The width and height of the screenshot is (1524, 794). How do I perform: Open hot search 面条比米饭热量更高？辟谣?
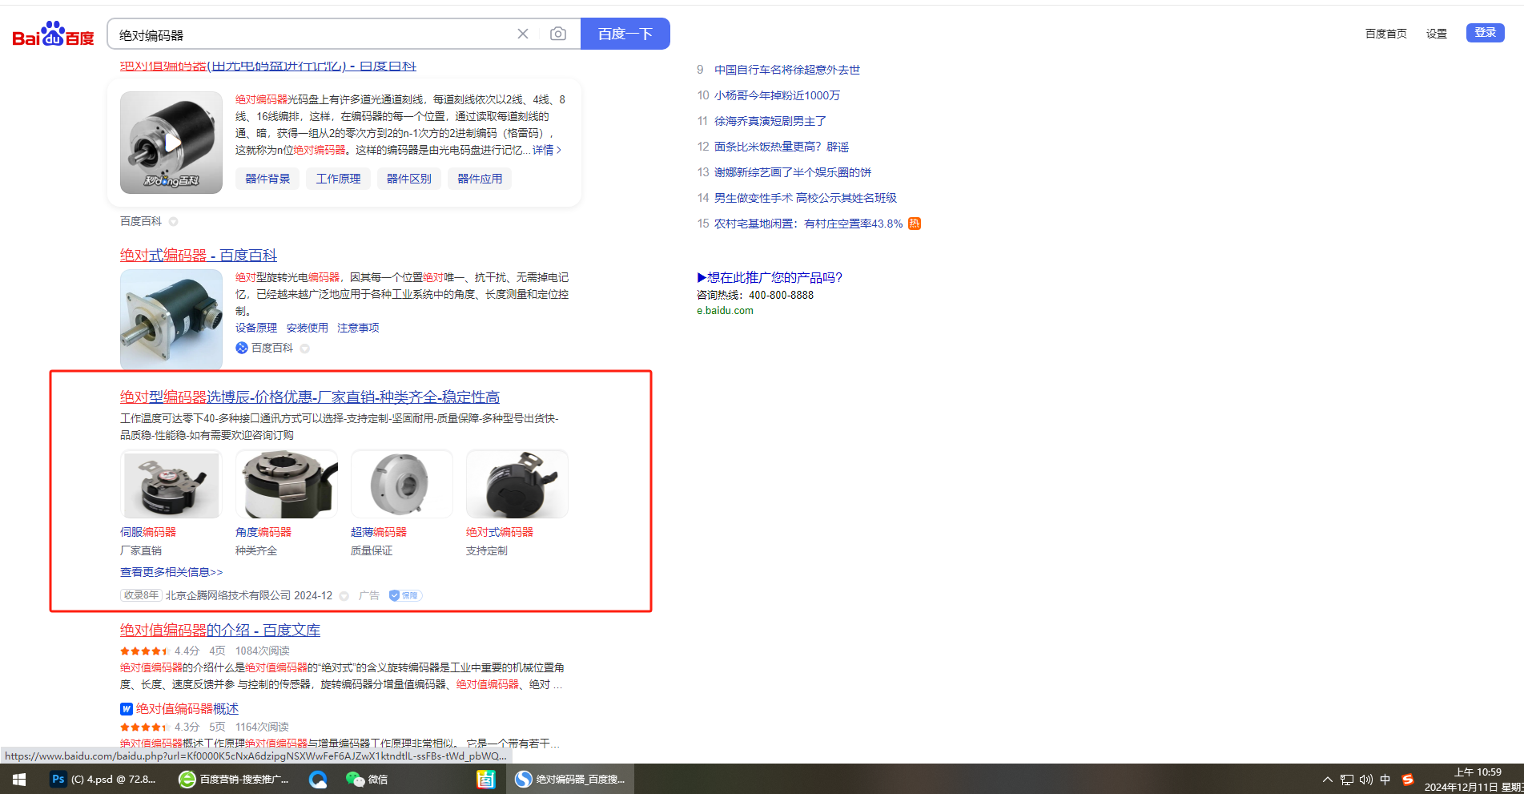[782, 147]
